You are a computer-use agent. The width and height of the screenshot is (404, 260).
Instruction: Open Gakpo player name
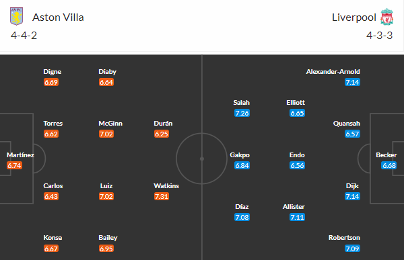240,155
